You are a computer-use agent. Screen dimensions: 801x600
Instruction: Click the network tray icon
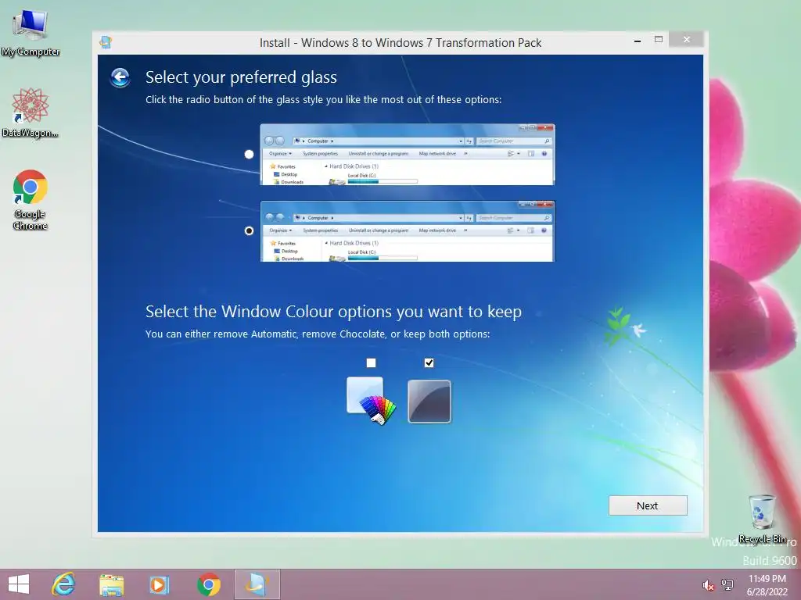(x=727, y=585)
